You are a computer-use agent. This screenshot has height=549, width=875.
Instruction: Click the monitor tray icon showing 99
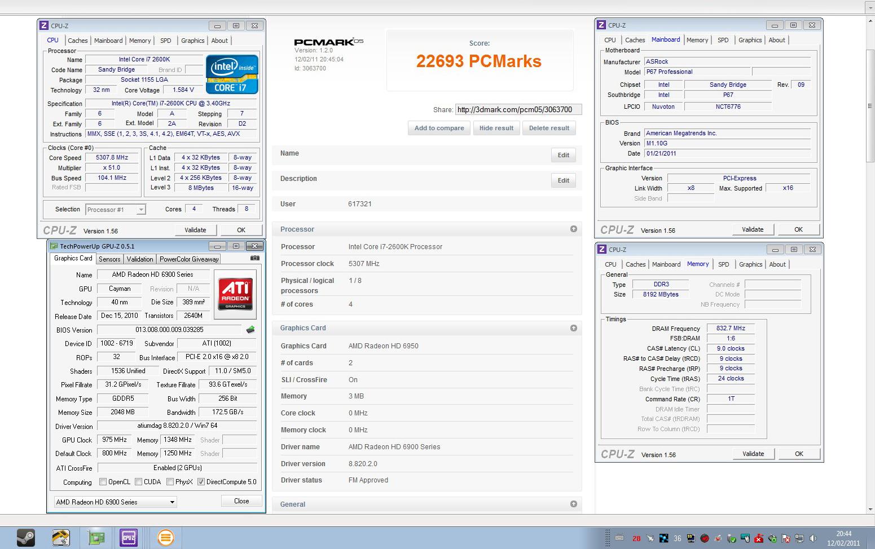tap(691, 538)
